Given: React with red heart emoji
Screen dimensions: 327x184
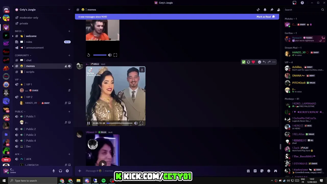Looking at the screenshot, I should pyautogui.click(x=253, y=62).
